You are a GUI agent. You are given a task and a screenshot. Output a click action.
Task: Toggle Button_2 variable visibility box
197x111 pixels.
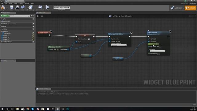tap(33, 35)
